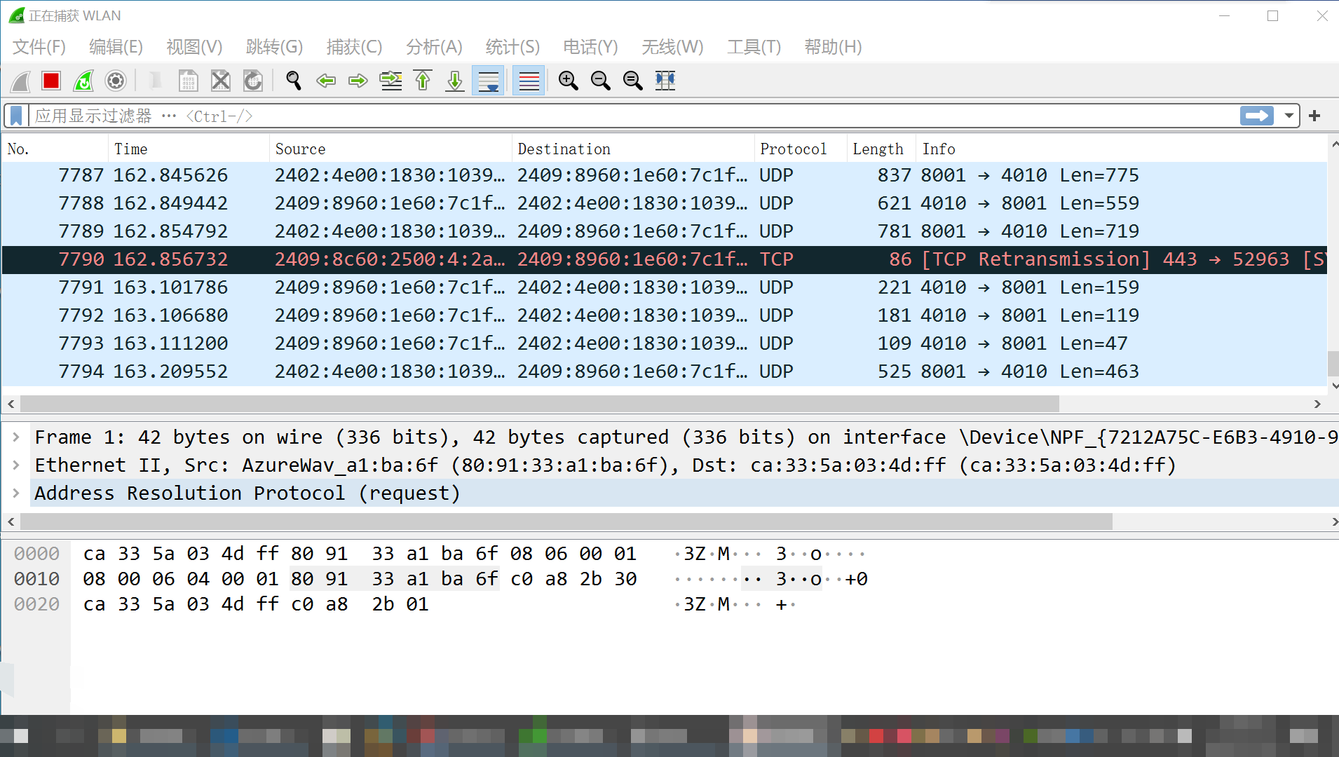Image resolution: width=1339 pixels, height=757 pixels.
Task: Select packet 7787 with Len=775
Action: (x=665, y=175)
